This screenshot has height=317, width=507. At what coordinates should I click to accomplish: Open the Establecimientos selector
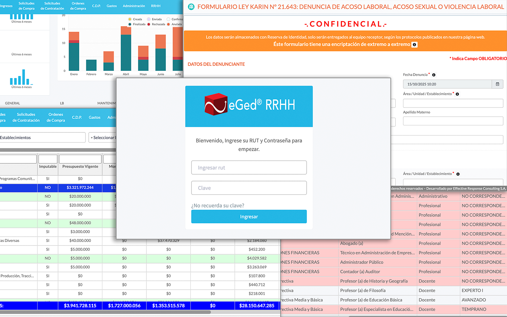pyautogui.click(x=42, y=137)
